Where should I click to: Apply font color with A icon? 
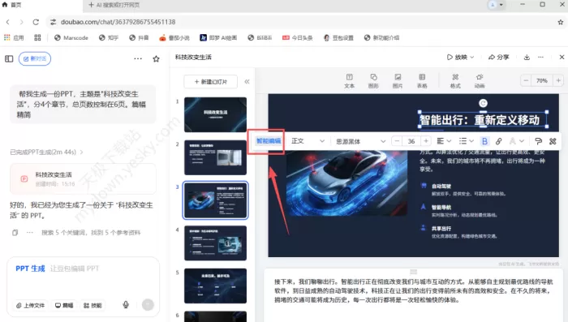512,141
